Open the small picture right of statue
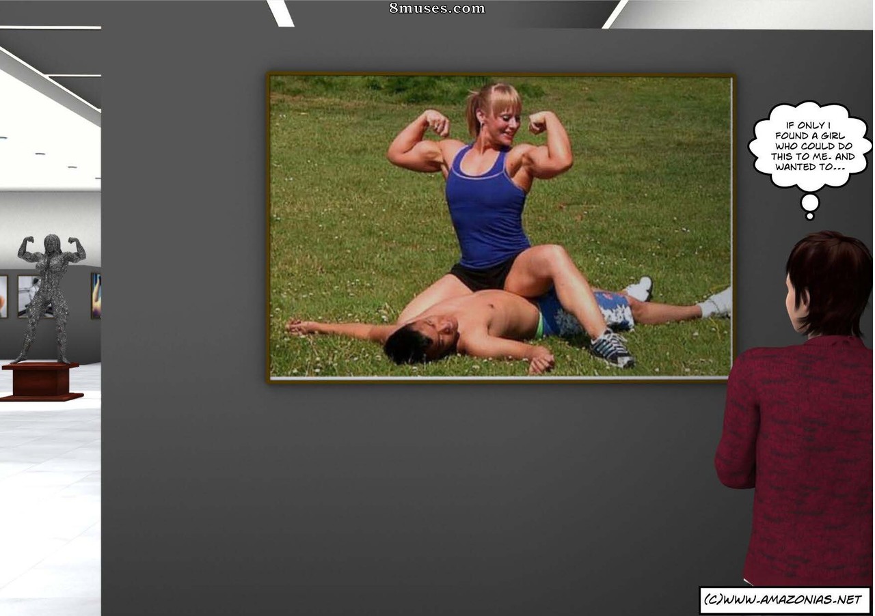The height and width of the screenshot is (616, 875). click(x=96, y=296)
